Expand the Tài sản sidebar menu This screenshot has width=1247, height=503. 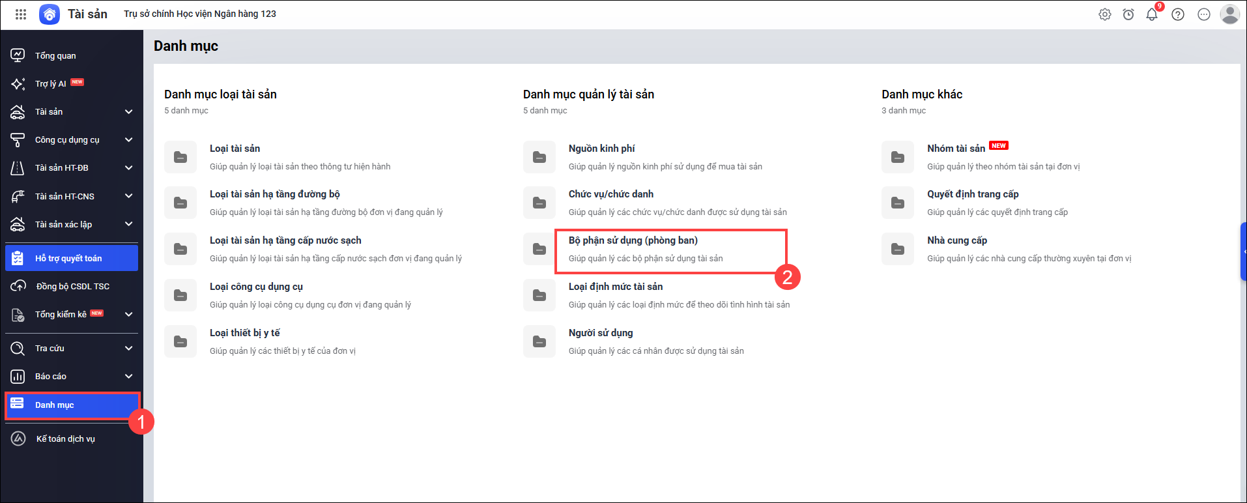128,112
